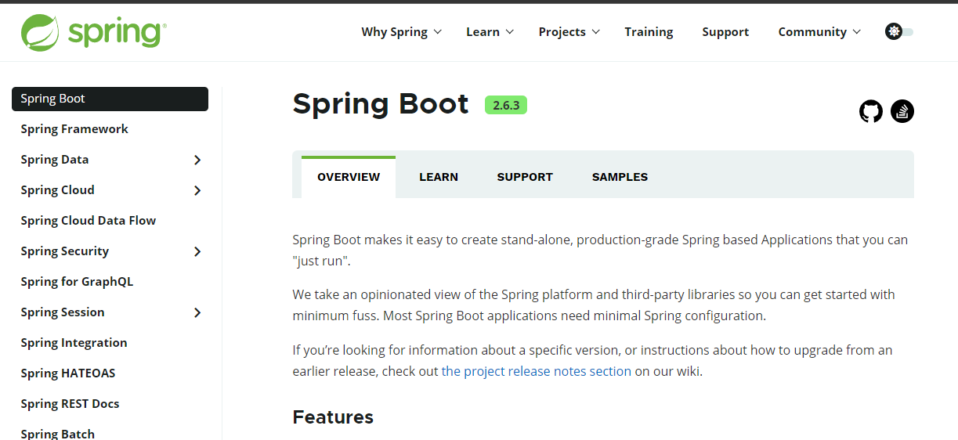Open the Why Spring dropdown menu
Screen dimensions: 958x440
click(402, 32)
